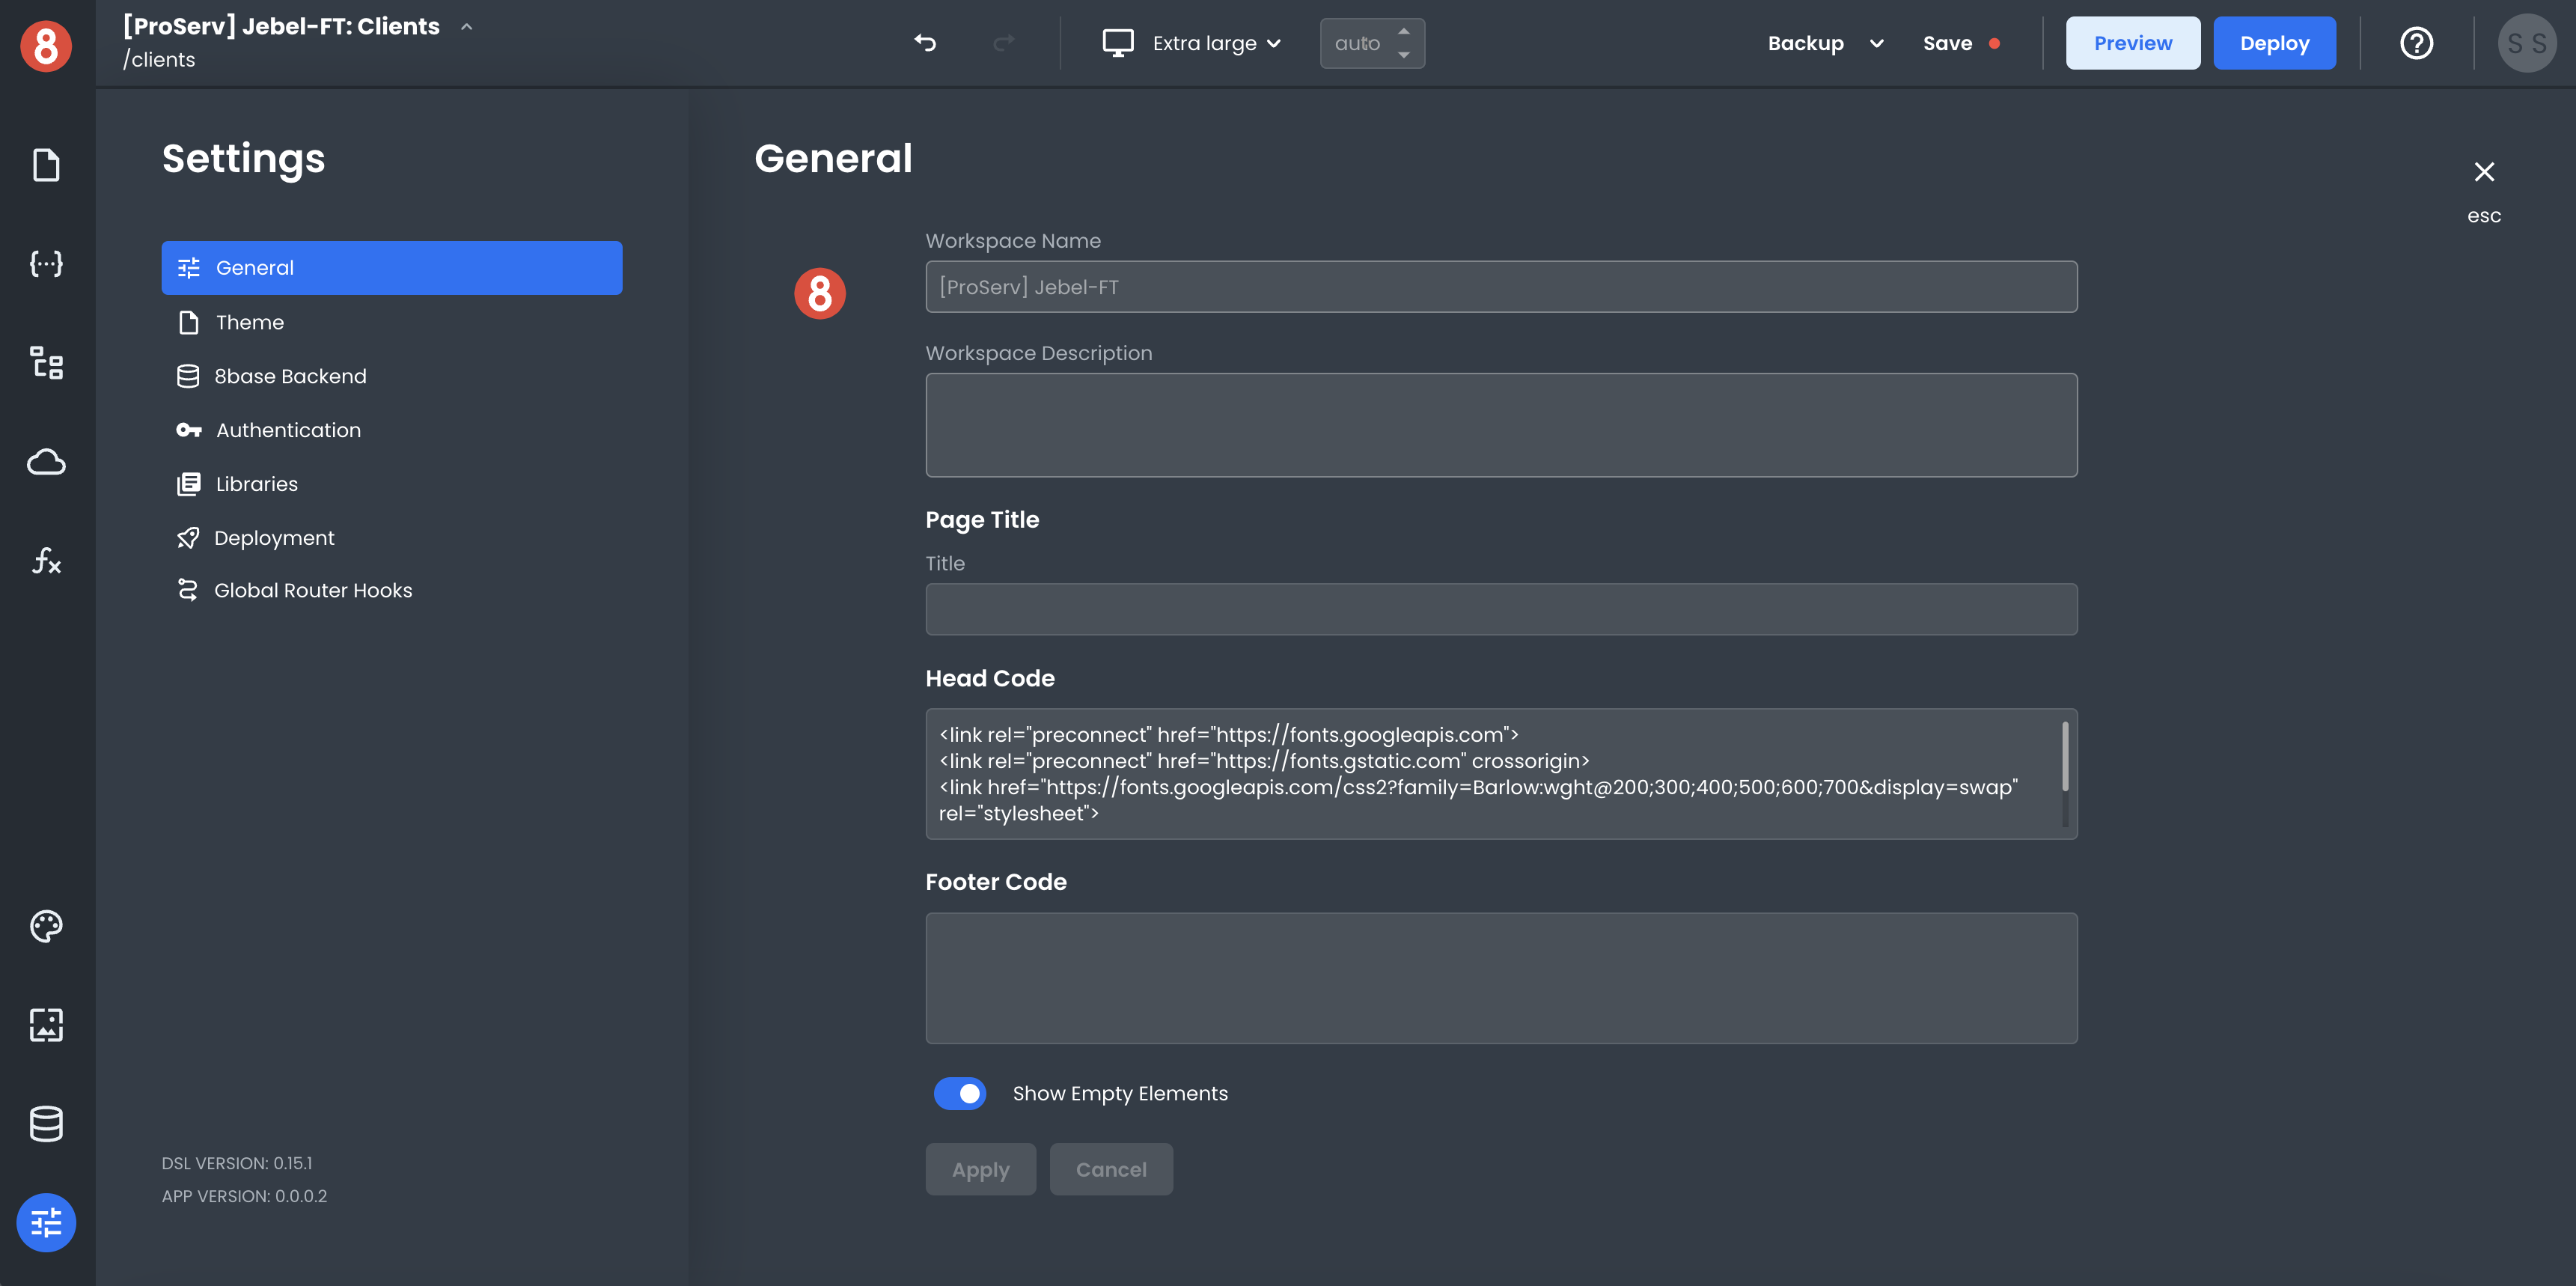This screenshot has height=1286, width=2576.
Task: Expand the page selector chevron near Clients title
Action: click(466, 27)
